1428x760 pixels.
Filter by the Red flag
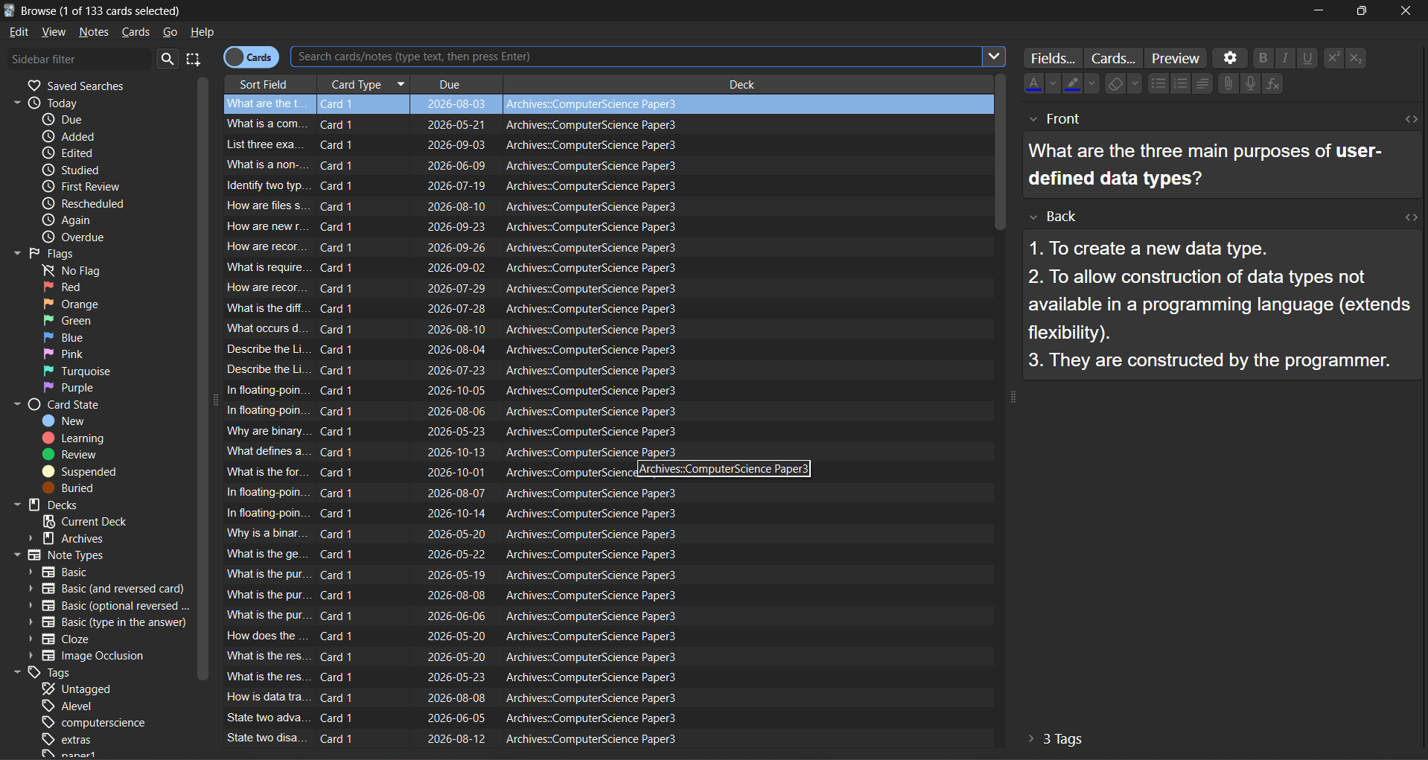point(62,287)
